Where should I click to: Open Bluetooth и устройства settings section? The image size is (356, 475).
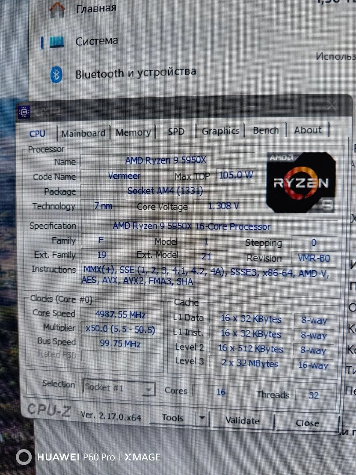(x=136, y=73)
